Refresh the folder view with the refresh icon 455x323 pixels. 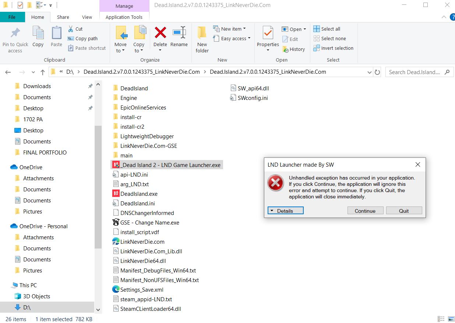[x=377, y=72]
